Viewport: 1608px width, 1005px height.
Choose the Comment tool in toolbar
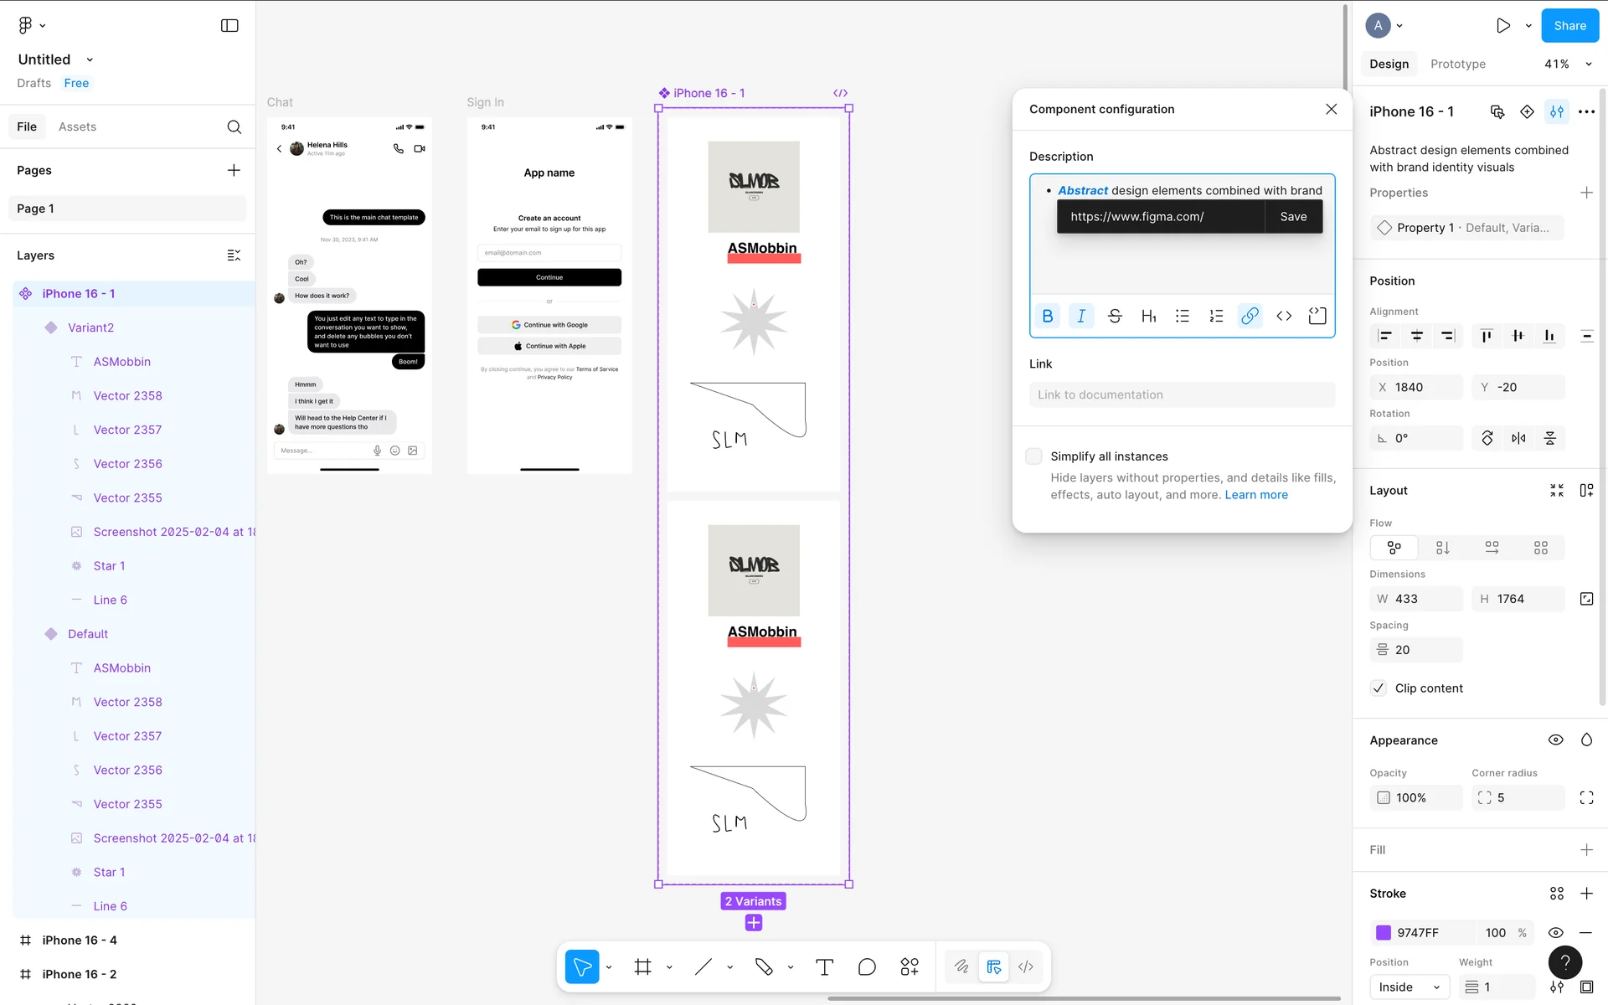[867, 967]
